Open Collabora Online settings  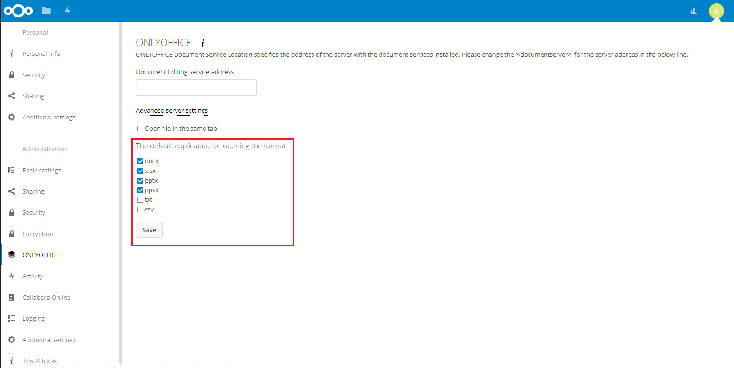46,297
